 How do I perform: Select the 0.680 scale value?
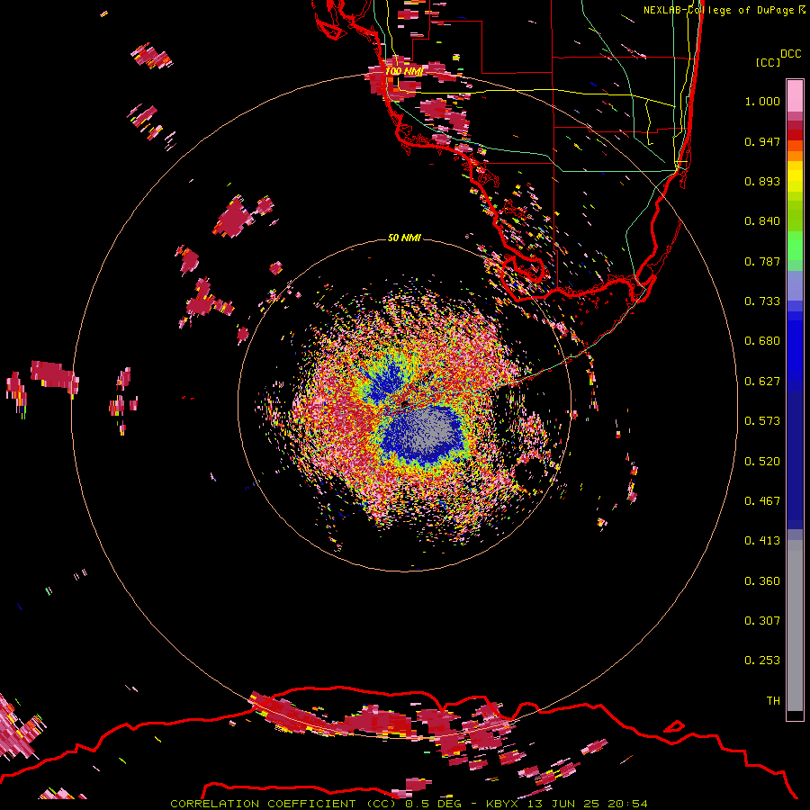762,341
